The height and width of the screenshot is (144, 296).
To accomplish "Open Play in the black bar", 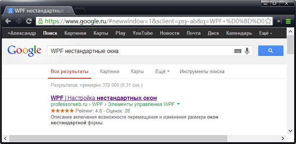I will pos(120,33).
